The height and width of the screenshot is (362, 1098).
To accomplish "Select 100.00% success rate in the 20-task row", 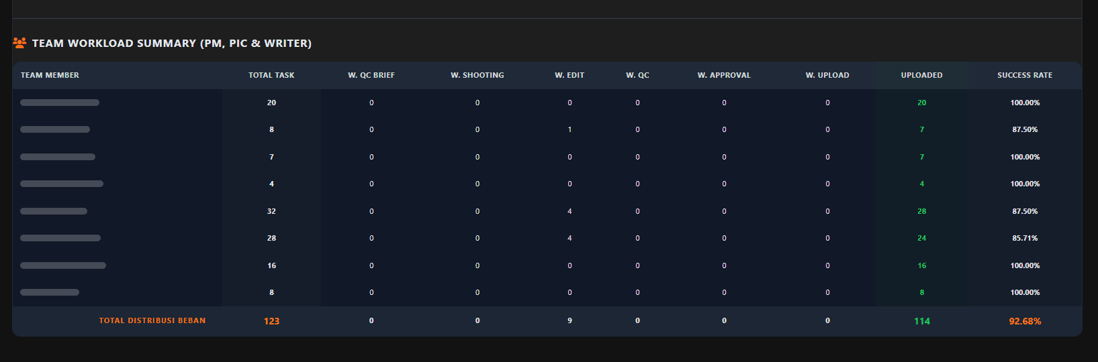I will click(1025, 103).
